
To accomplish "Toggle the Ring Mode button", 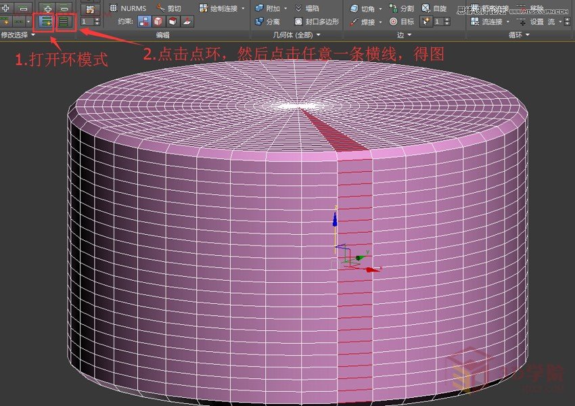I will click(46, 22).
